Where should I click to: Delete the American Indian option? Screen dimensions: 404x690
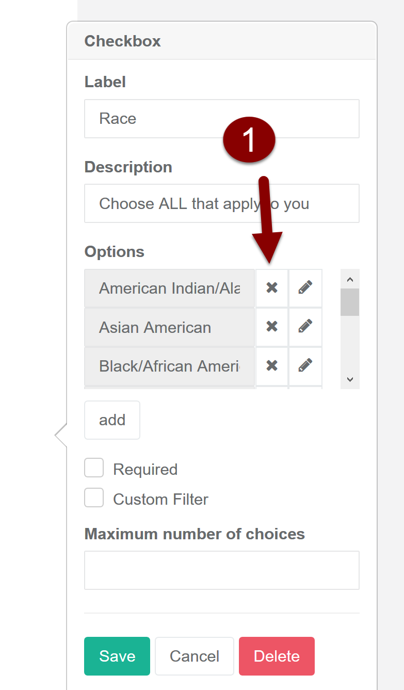tap(272, 288)
